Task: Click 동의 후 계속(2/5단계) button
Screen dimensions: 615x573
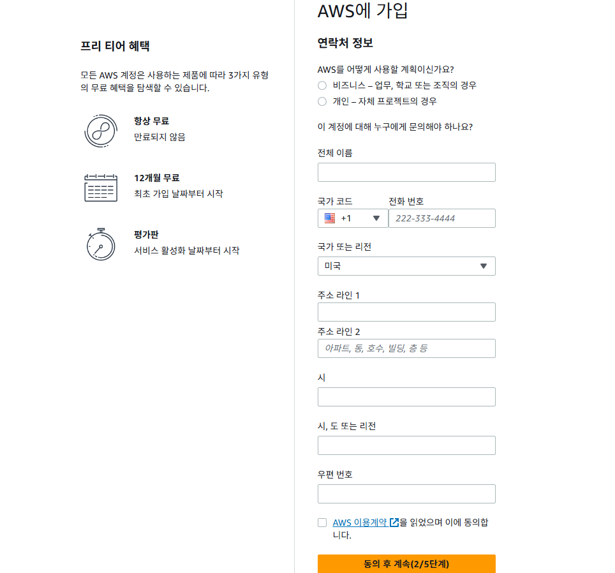Action: (x=406, y=563)
